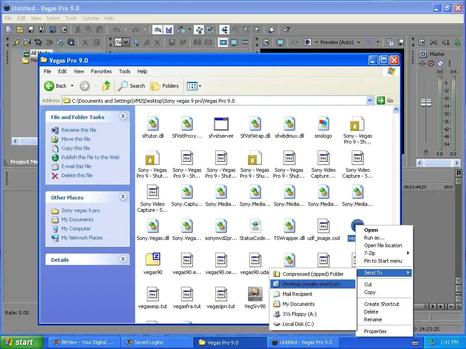Click Windows start button
Image resolution: width=466 pixels, height=349 pixels.
[21, 342]
